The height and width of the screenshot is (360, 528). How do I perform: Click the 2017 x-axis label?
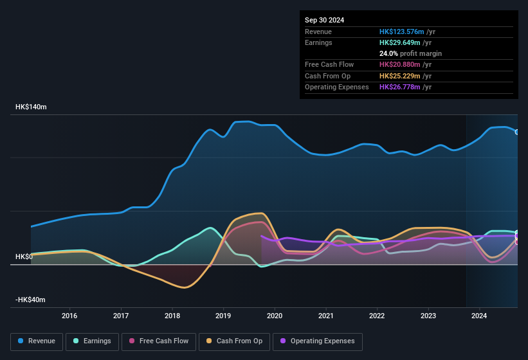pyautogui.click(x=120, y=316)
